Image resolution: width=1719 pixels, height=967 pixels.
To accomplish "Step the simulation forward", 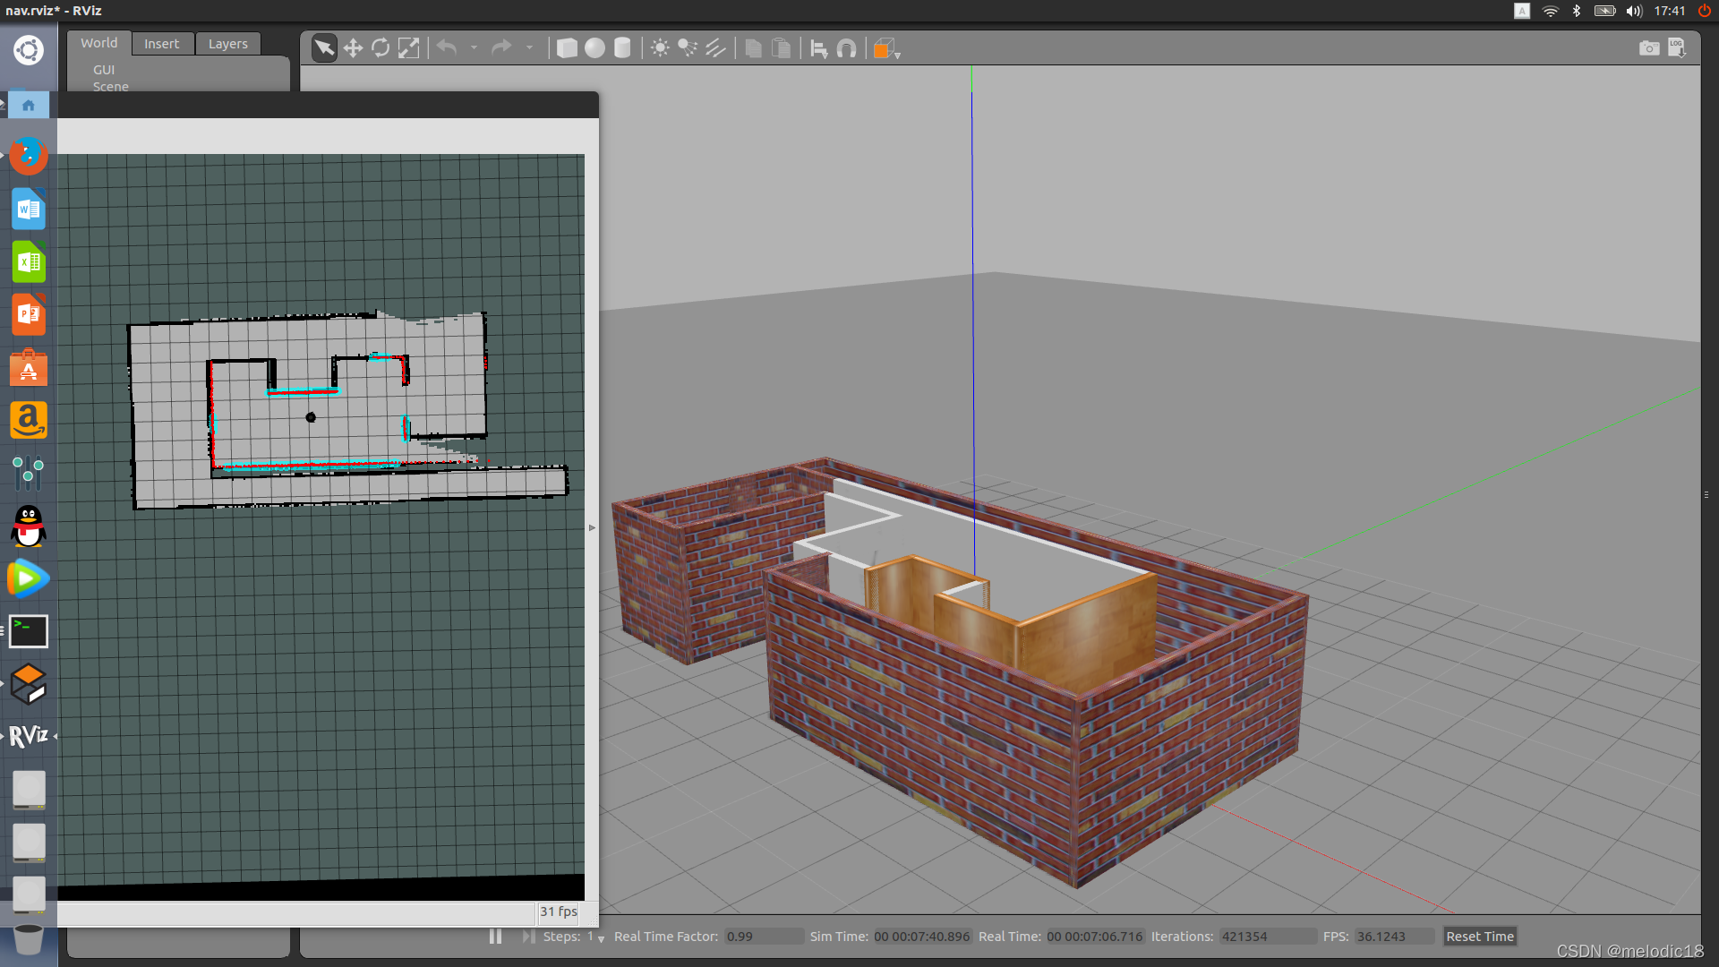I will click(528, 937).
